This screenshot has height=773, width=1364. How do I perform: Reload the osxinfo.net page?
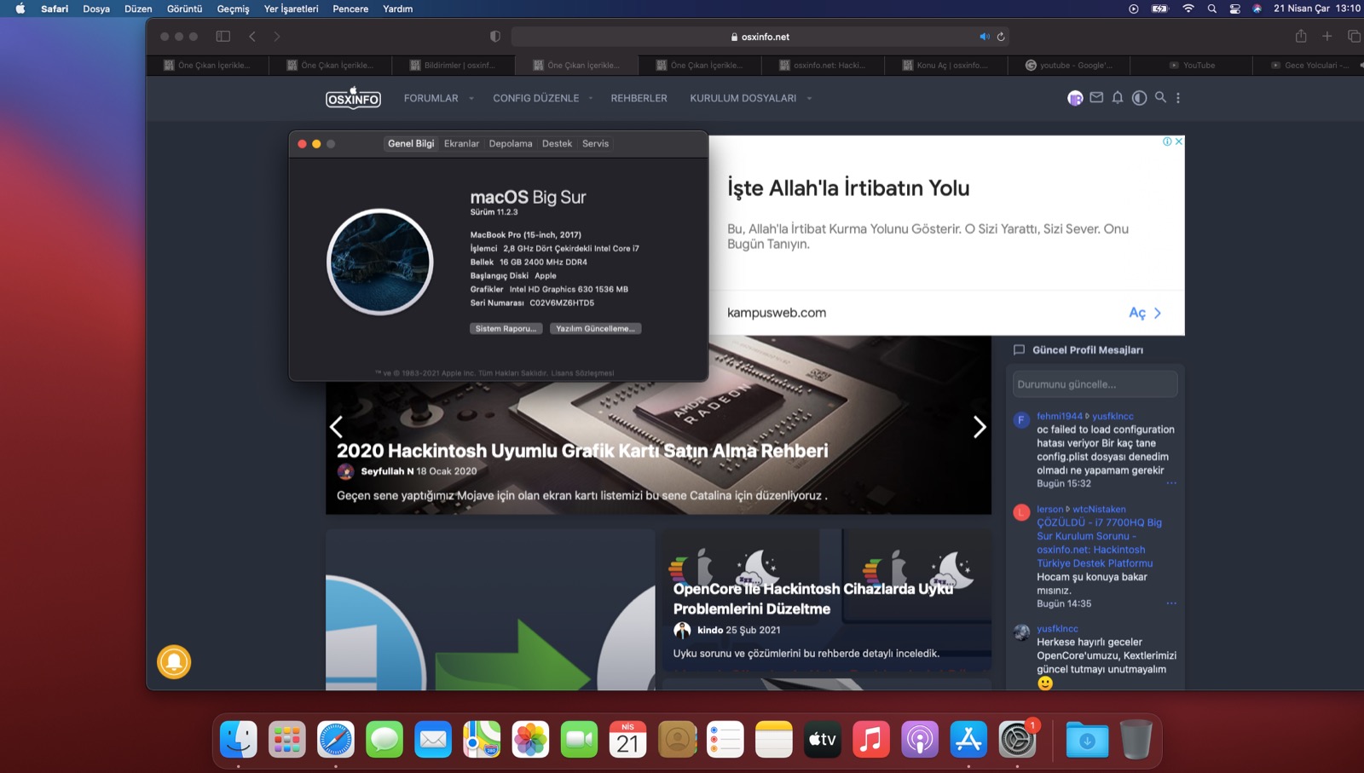point(1001,37)
